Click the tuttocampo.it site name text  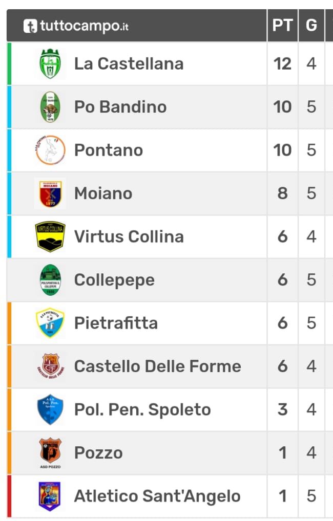[84, 26]
